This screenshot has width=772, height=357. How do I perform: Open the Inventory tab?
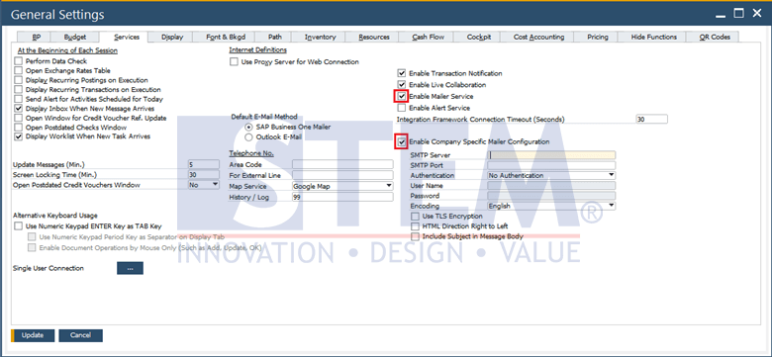pyautogui.click(x=320, y=37)
